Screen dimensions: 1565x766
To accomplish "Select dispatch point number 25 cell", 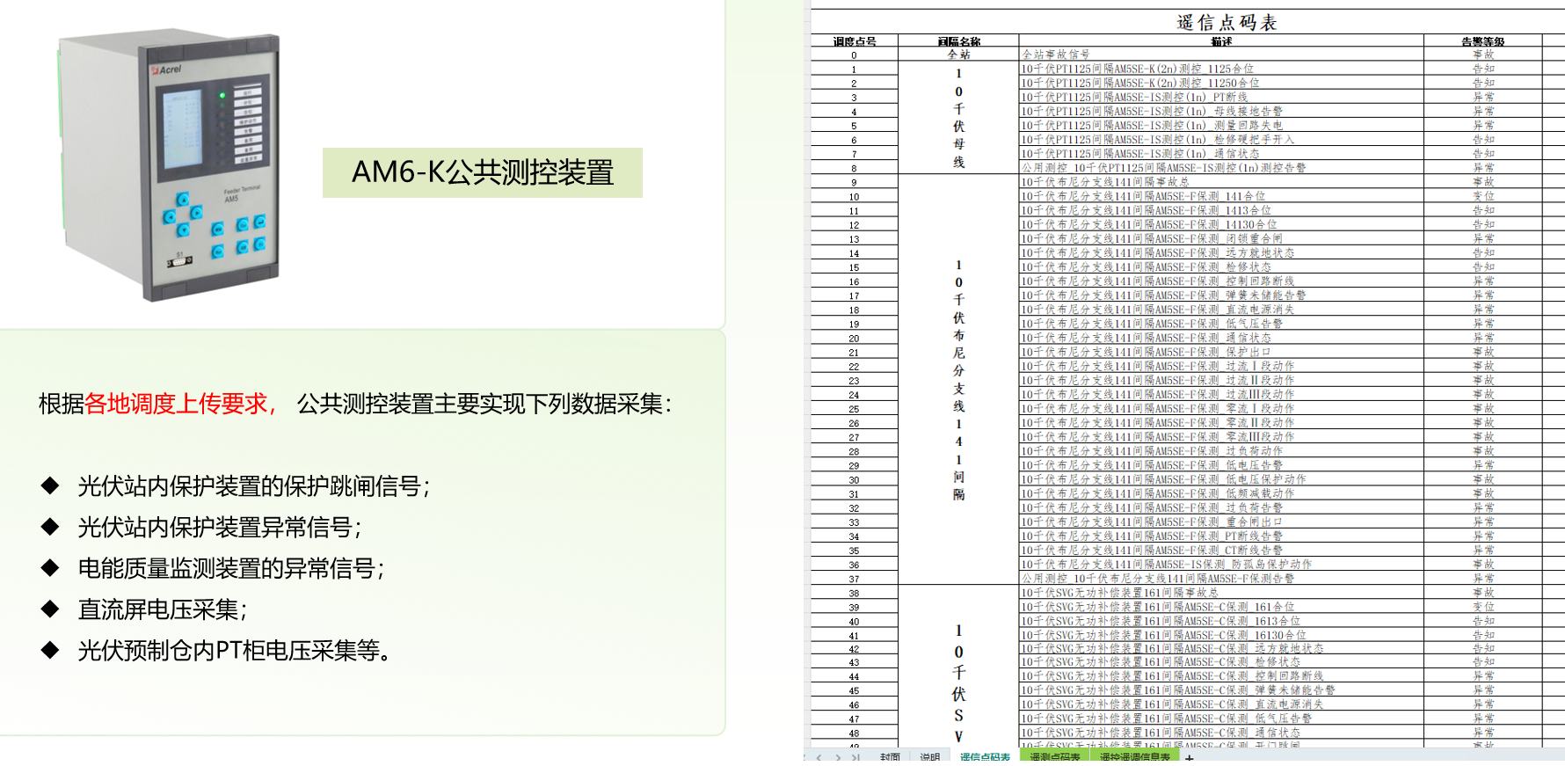I will click(854, 409).
